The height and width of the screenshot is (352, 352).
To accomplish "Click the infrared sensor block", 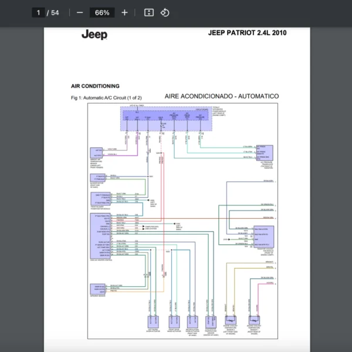I will click(x=97, y=287).
